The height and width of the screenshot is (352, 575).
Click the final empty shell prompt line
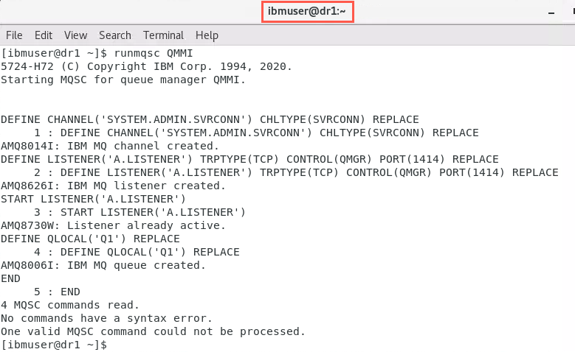pos(54,345)
